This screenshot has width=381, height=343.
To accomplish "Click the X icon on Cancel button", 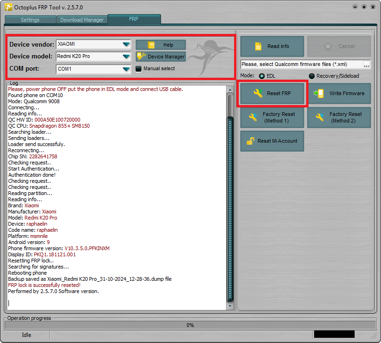I will coord(328,47).
